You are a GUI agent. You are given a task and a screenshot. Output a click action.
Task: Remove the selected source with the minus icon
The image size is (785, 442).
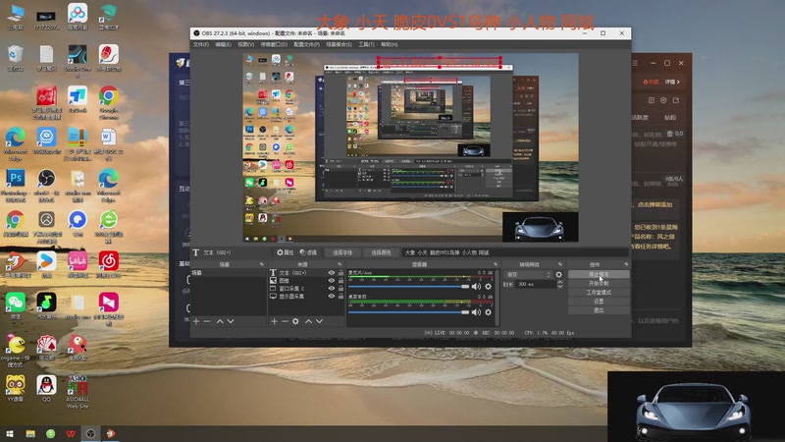[285, 321]
